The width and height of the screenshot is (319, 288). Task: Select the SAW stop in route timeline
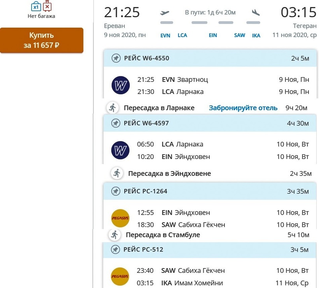click(240, 35)
